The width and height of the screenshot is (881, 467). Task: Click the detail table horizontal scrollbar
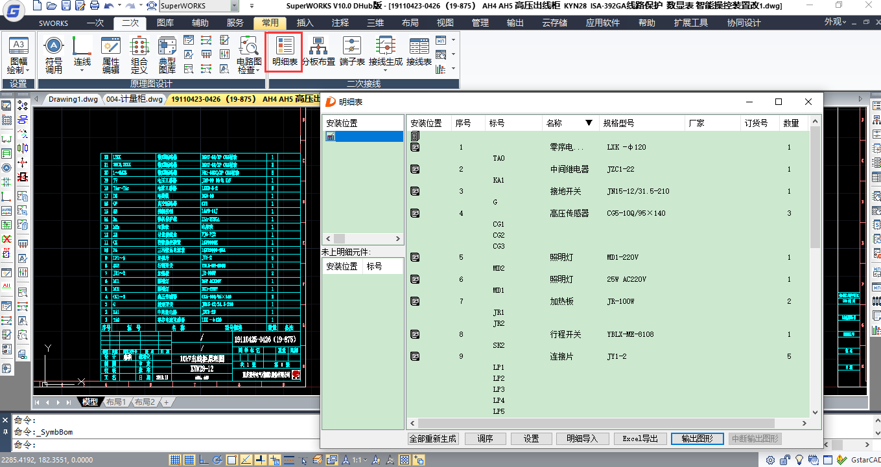click(x=608, y=423)
